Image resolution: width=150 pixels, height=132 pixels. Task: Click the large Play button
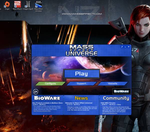coord(81,74)
